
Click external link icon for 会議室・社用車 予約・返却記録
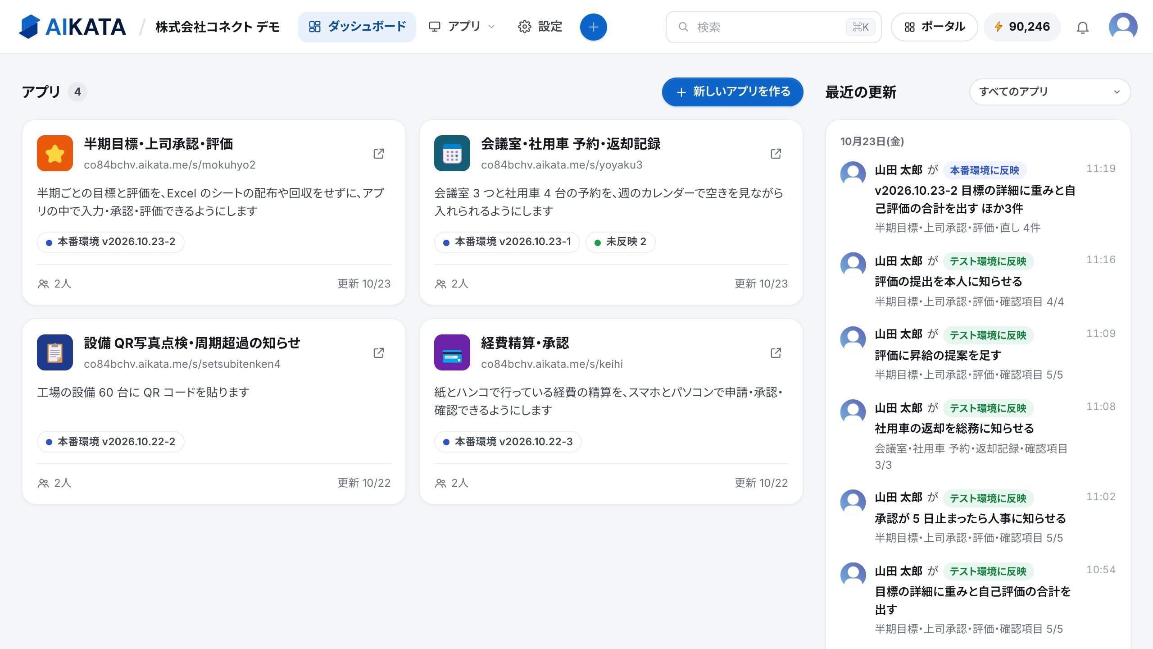(776, 154)
